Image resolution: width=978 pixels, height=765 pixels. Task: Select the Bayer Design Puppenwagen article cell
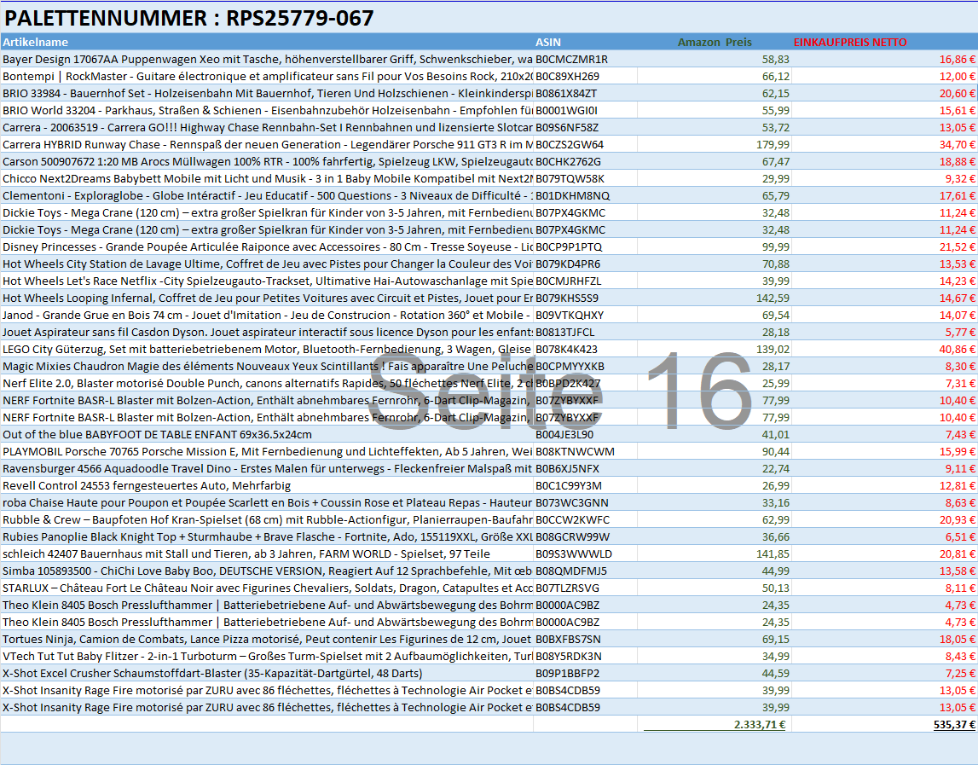pos(267,59)
